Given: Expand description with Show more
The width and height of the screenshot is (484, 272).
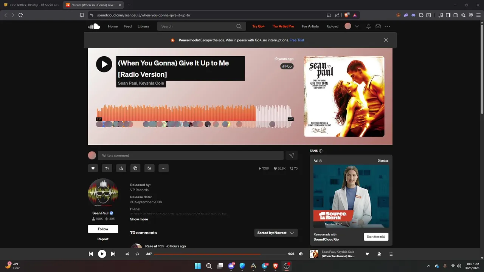Looking at the screenshot, I should [x=139, y=219].
